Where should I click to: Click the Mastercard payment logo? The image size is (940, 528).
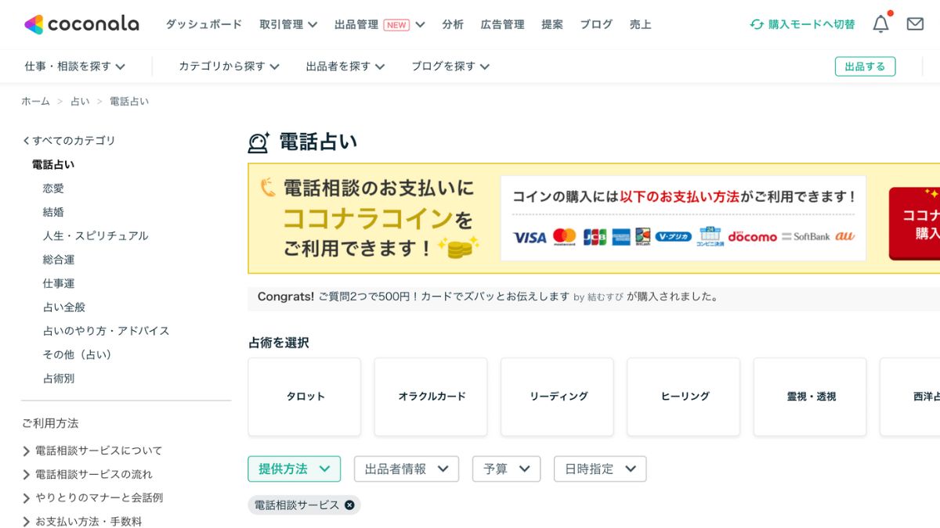click(564, 237)
